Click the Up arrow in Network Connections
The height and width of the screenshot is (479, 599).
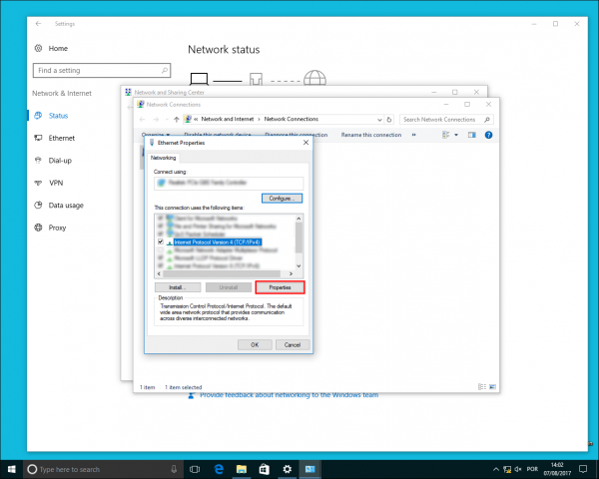tap(176, 120)
